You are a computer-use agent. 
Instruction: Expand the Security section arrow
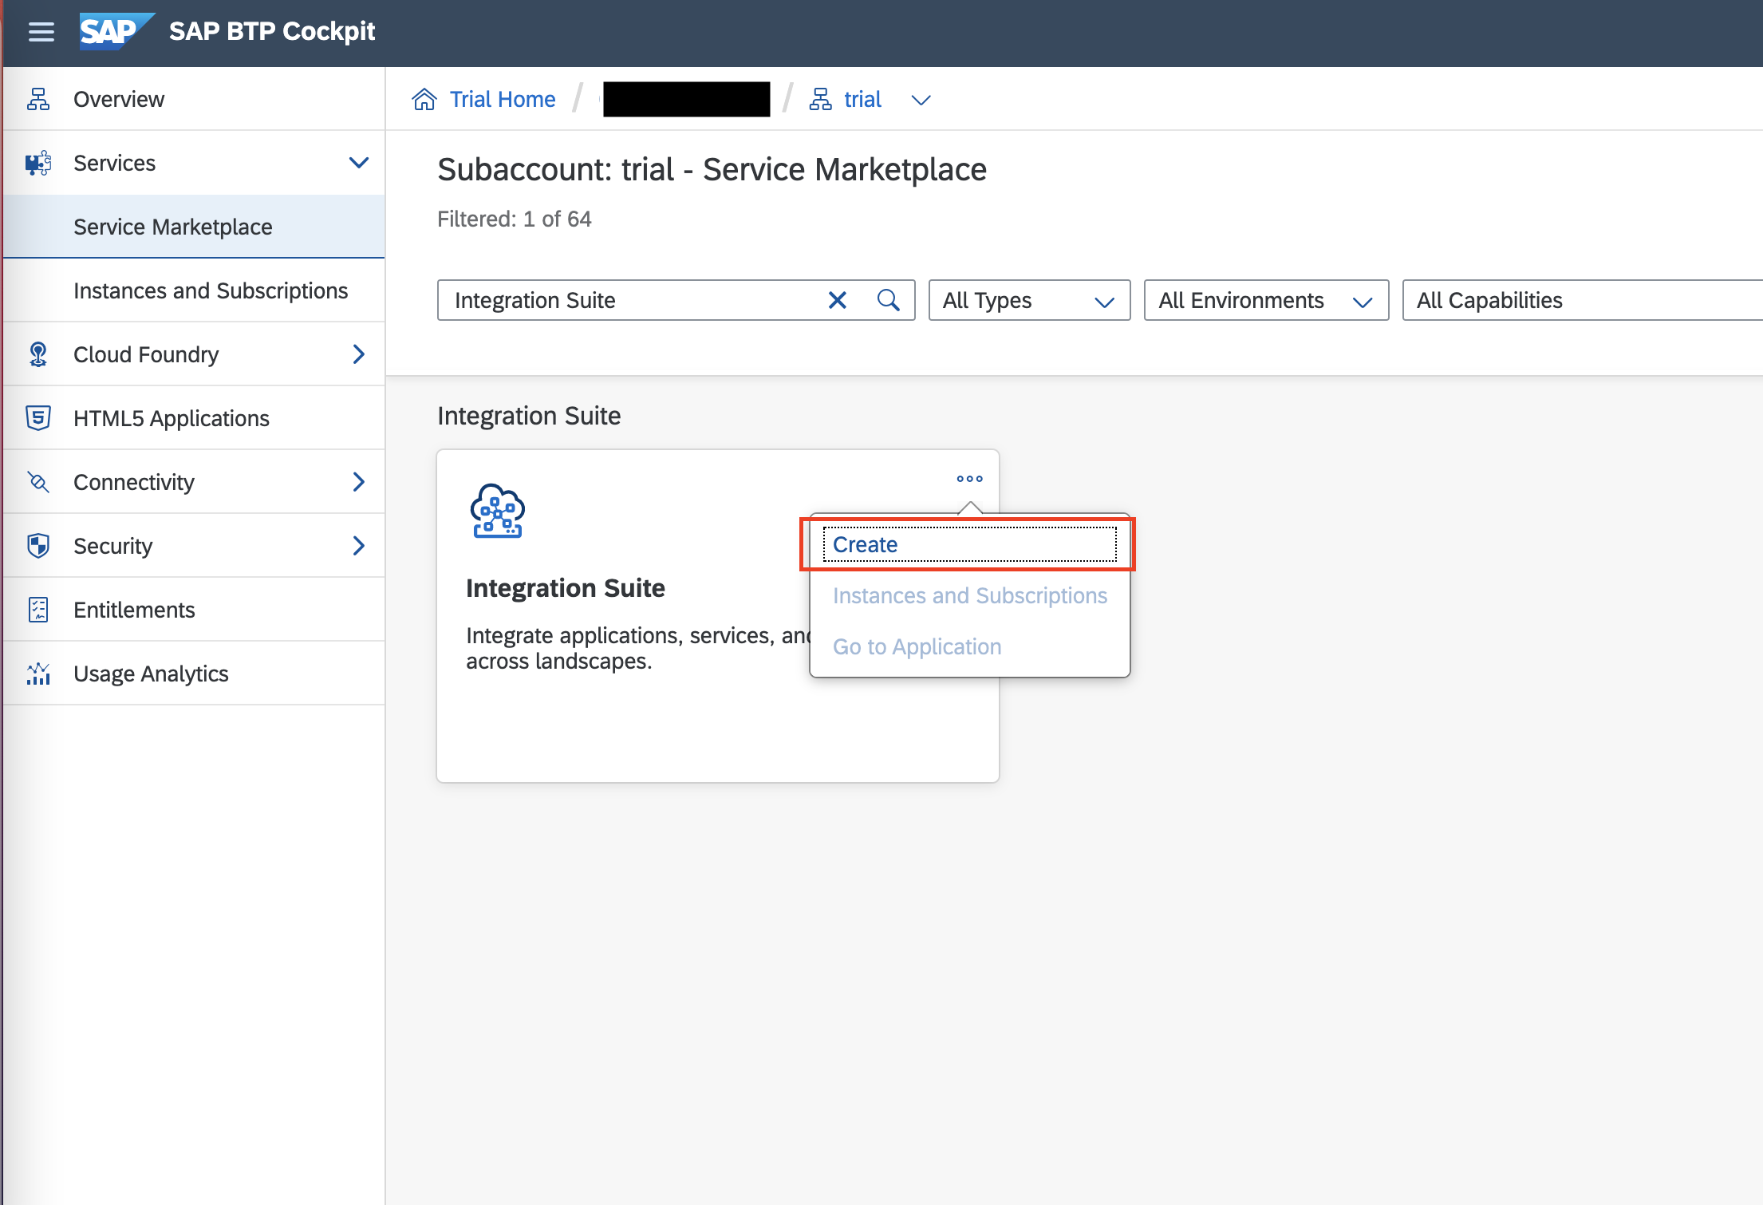[x=359, y=546]
